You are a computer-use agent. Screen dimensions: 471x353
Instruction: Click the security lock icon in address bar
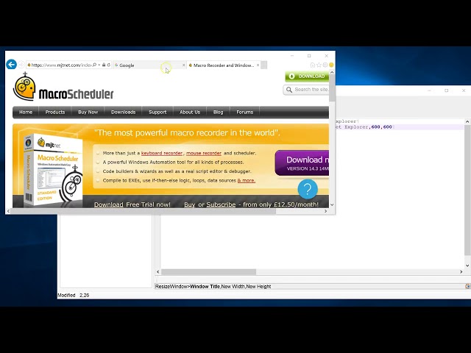tap(104, 65)
